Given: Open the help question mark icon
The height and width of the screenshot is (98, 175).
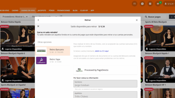Looking at the screenshot, I should click(142, 4).
